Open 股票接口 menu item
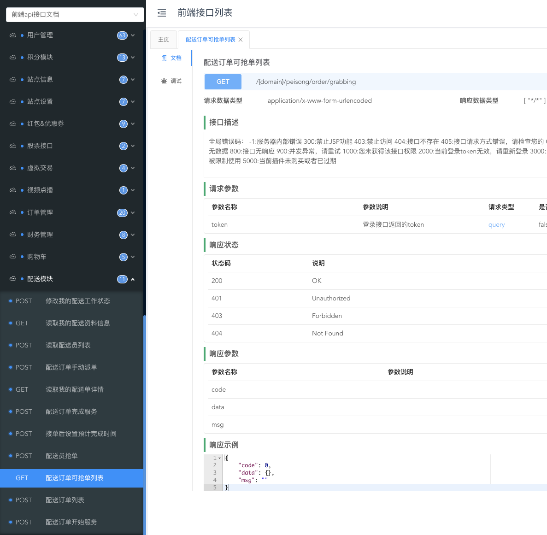Screen dimensions: 547x535 [72, 146]
